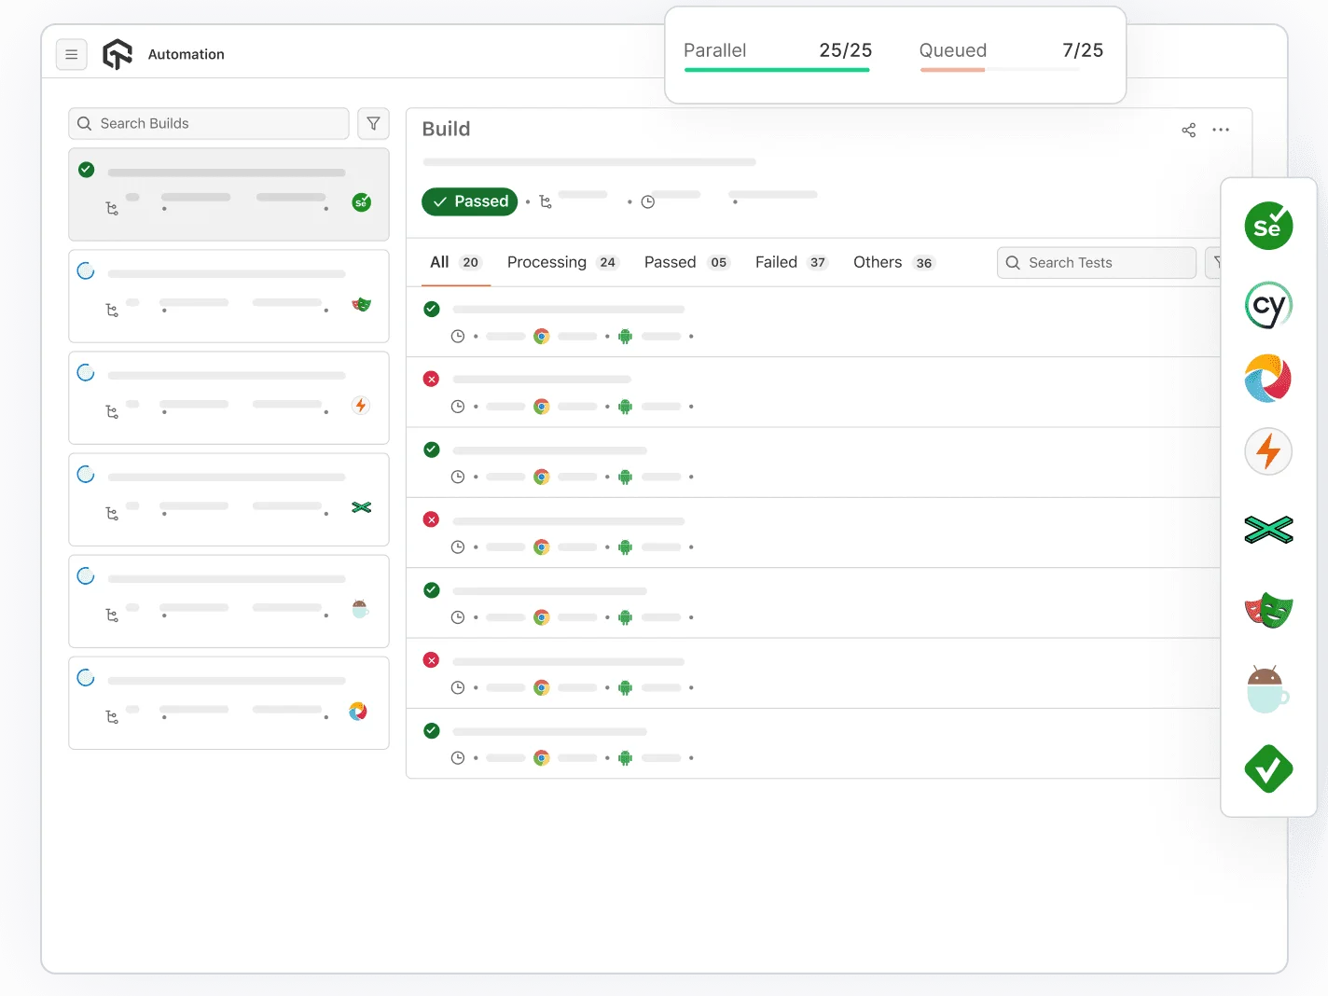Click the green-black crossed X framework icon
Image resolution: width=1328 pixels, height=996 pixels.
1268,530
